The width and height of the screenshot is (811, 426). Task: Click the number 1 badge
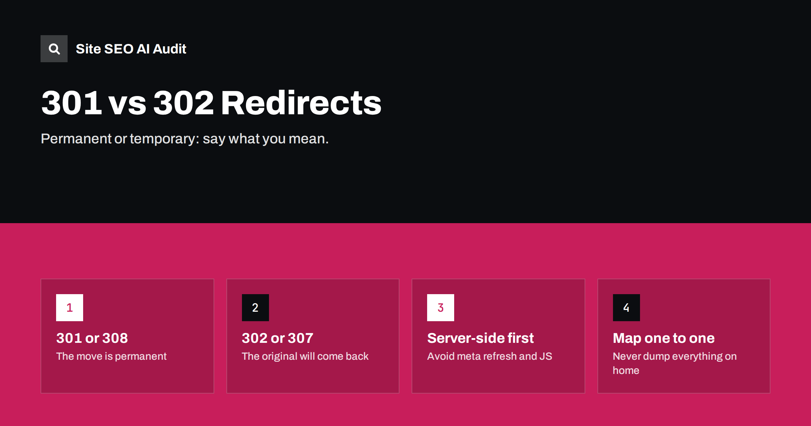click(x=70, y=308)
